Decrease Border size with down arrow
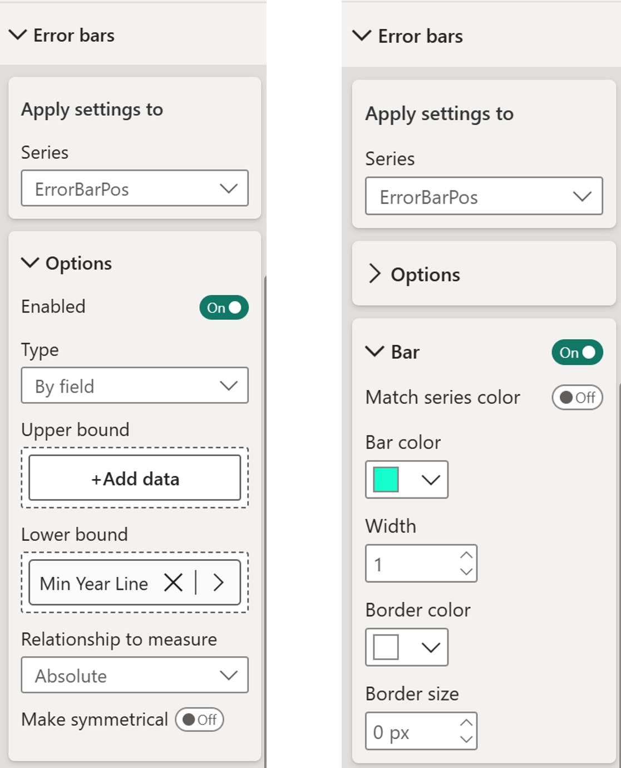The width and height of the screenshot is (621, 768). tap(466, 740)
